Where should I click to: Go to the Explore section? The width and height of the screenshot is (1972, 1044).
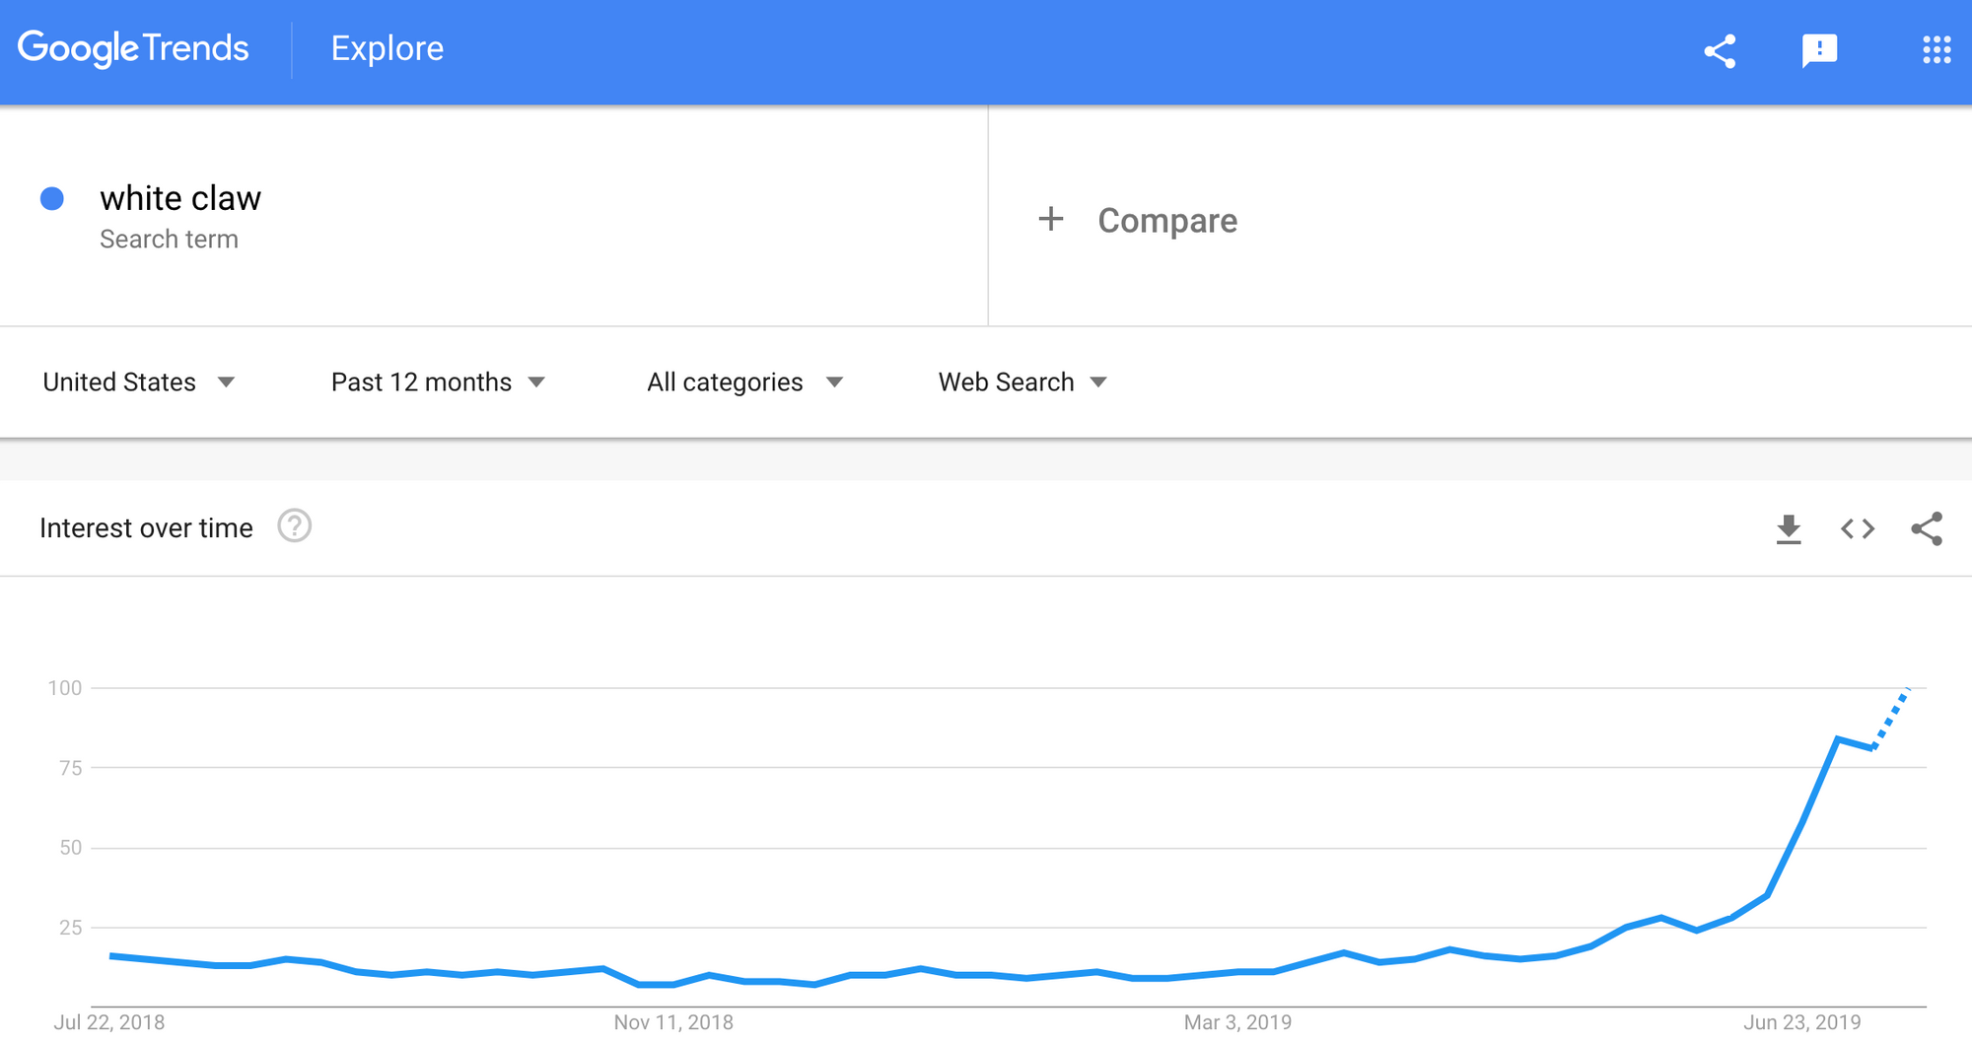(387, 48)
